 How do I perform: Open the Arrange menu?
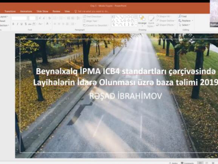(x=142, y=20)
